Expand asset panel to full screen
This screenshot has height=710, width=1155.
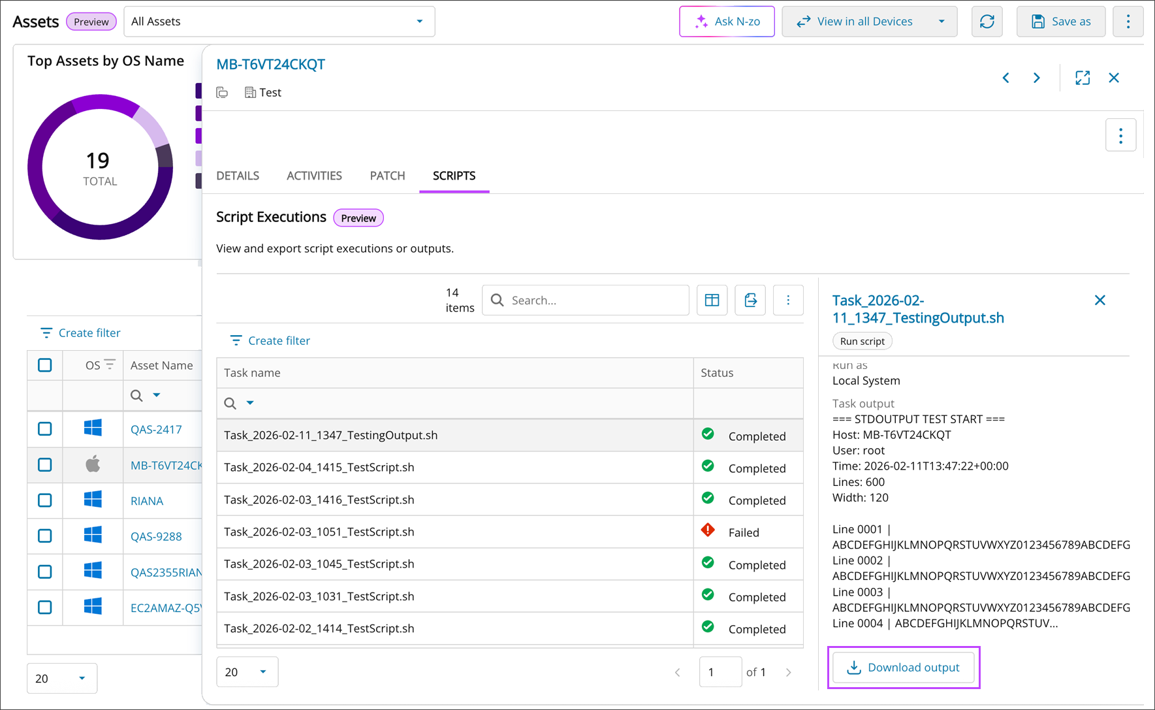[1082, 78]
